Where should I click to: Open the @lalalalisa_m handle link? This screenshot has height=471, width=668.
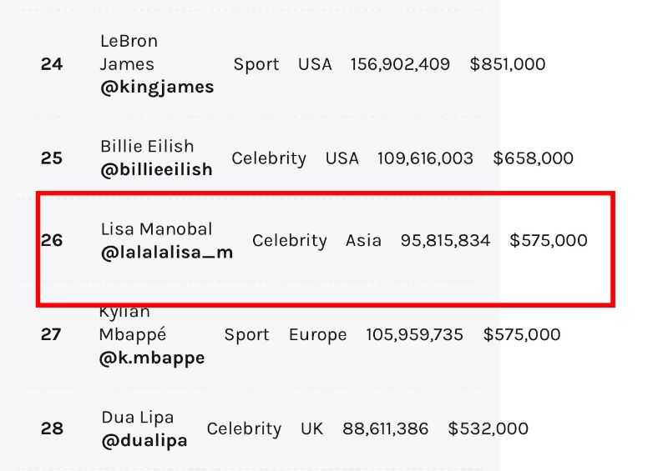[166, 253]
